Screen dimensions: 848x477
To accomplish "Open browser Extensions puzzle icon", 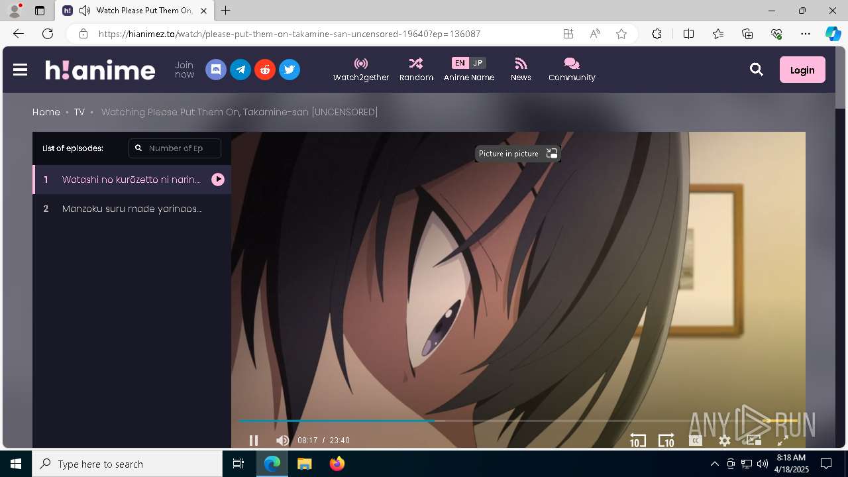I will pyautogui.click(x=657, y=34).
